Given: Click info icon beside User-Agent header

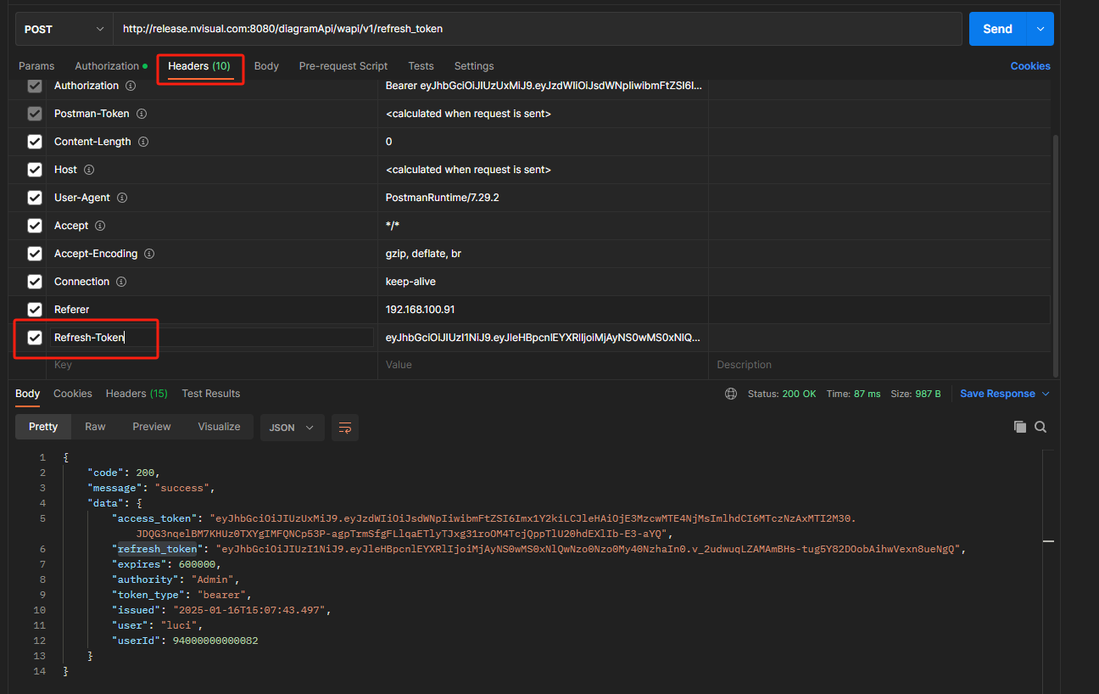Looking at the screenshot, I should click(x=122, y=198).
